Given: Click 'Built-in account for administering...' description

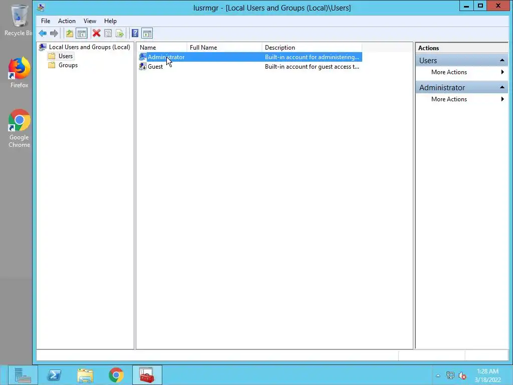Looking at the screenshot, I should (312, 57).
